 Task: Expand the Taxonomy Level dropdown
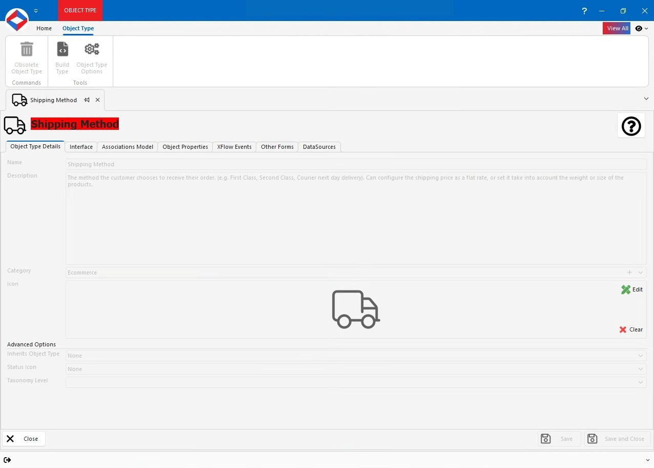[x=640, y=382]
